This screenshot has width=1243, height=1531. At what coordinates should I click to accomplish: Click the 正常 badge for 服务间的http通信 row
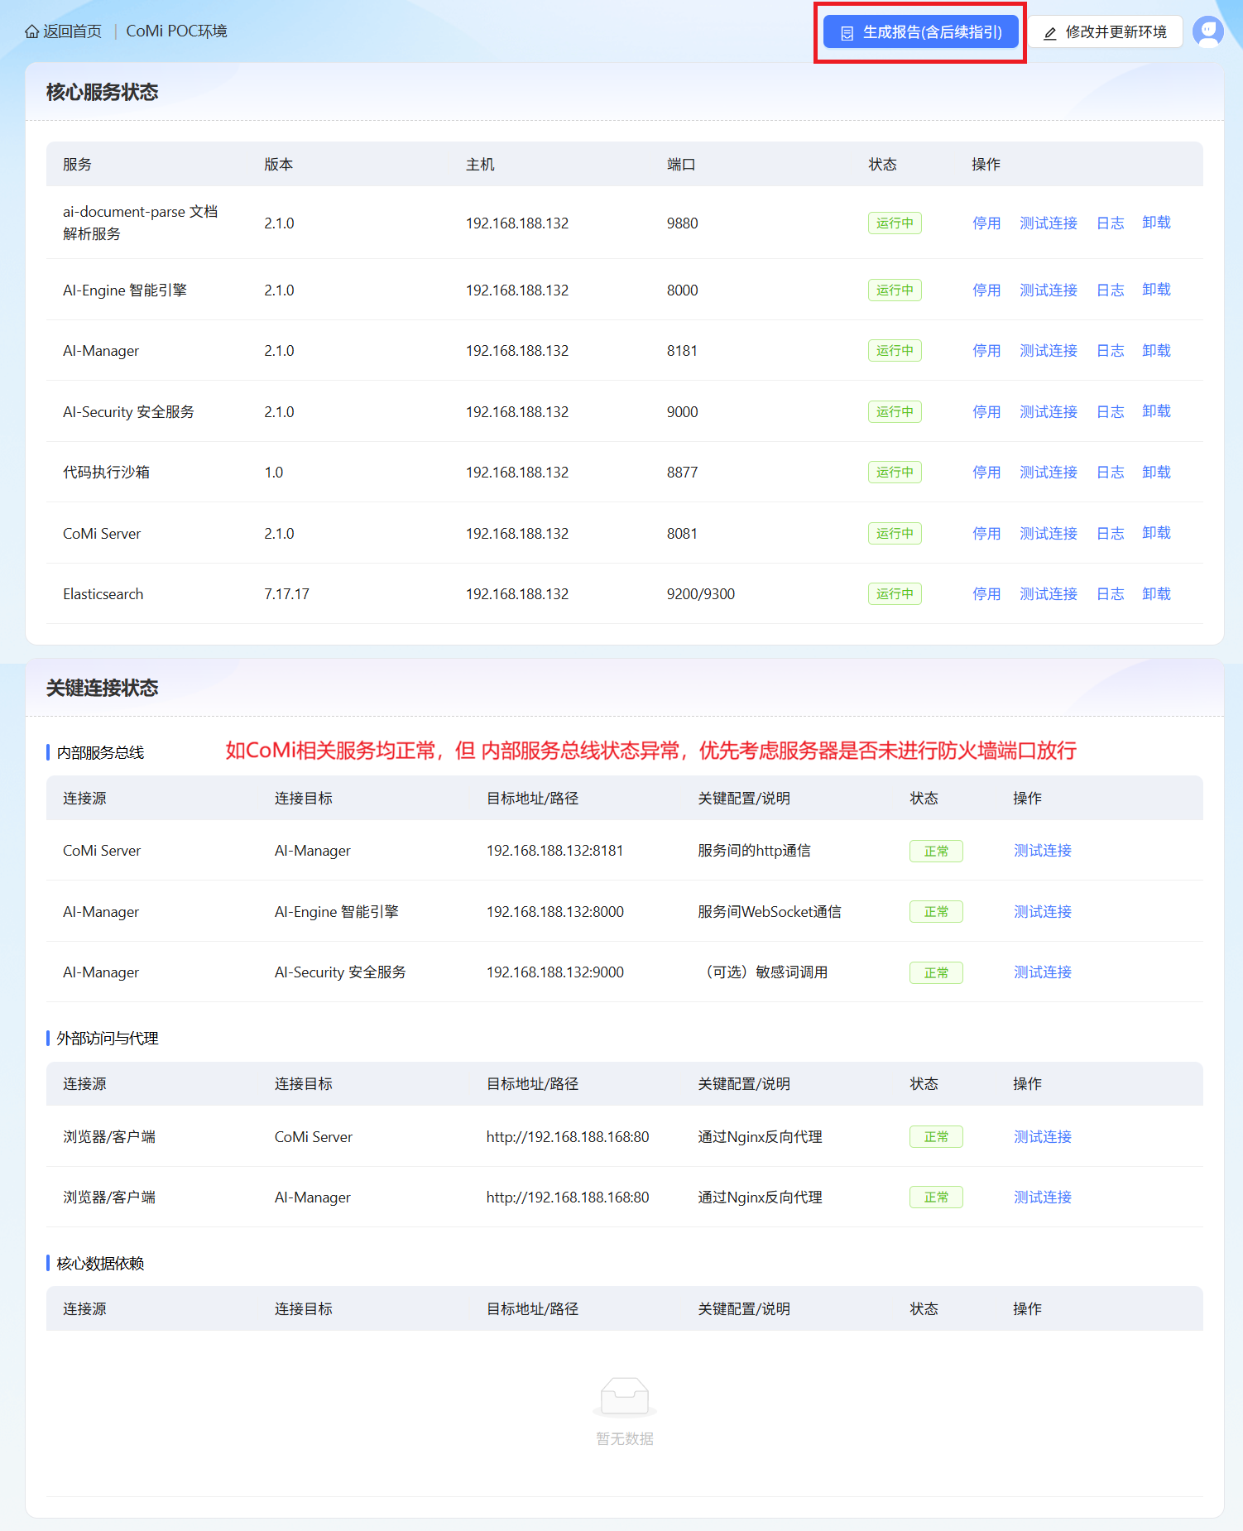(936, 851)
